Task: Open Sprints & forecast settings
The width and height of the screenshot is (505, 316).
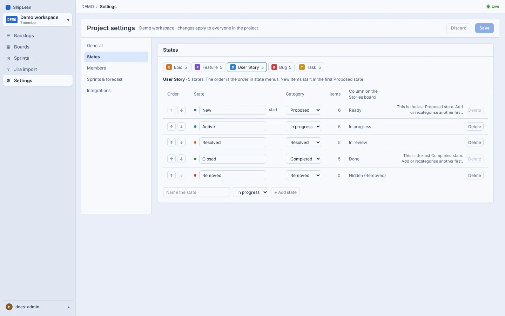Action: coord(116,79)
